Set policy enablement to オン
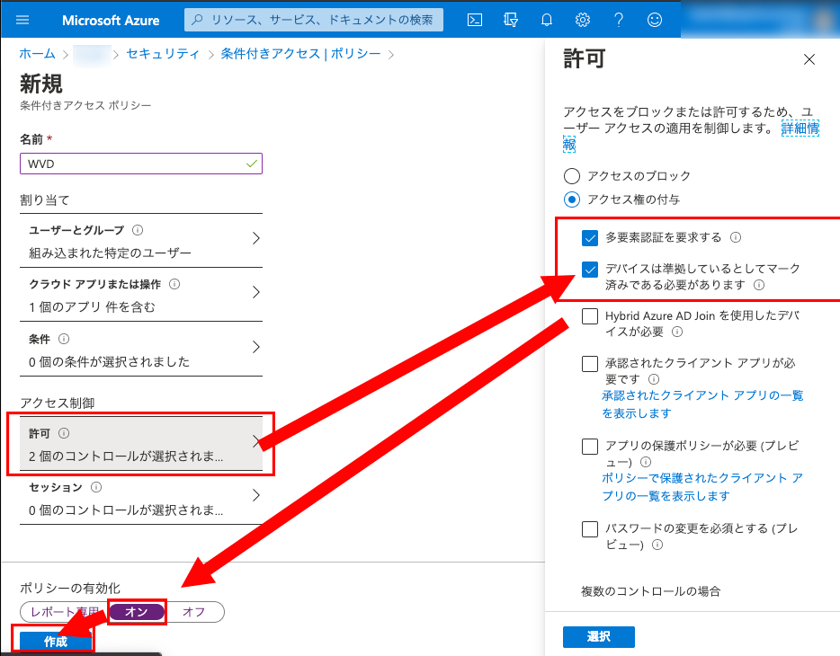Viewport: 840px width, 656px height. click(x=137, y=612)
